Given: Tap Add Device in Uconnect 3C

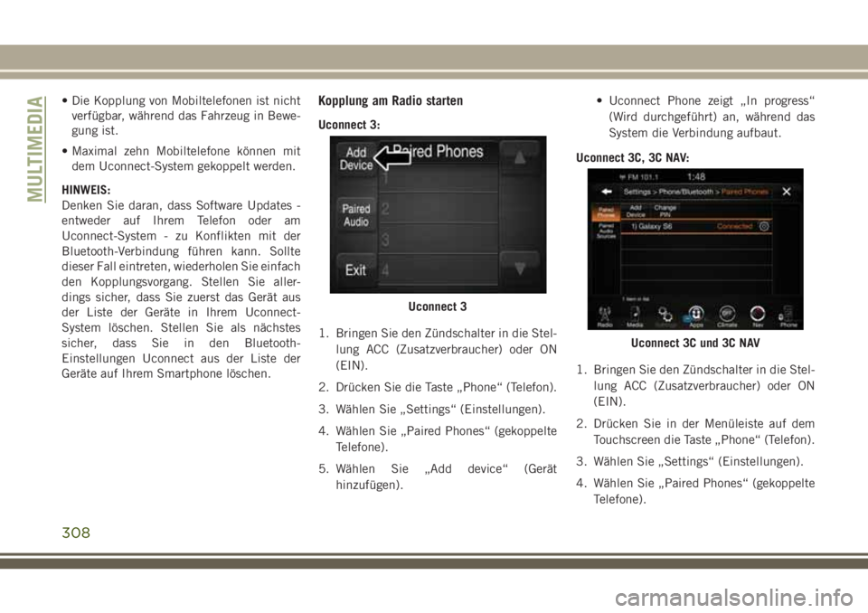Looking at the screenshot, I should (636, 211).
